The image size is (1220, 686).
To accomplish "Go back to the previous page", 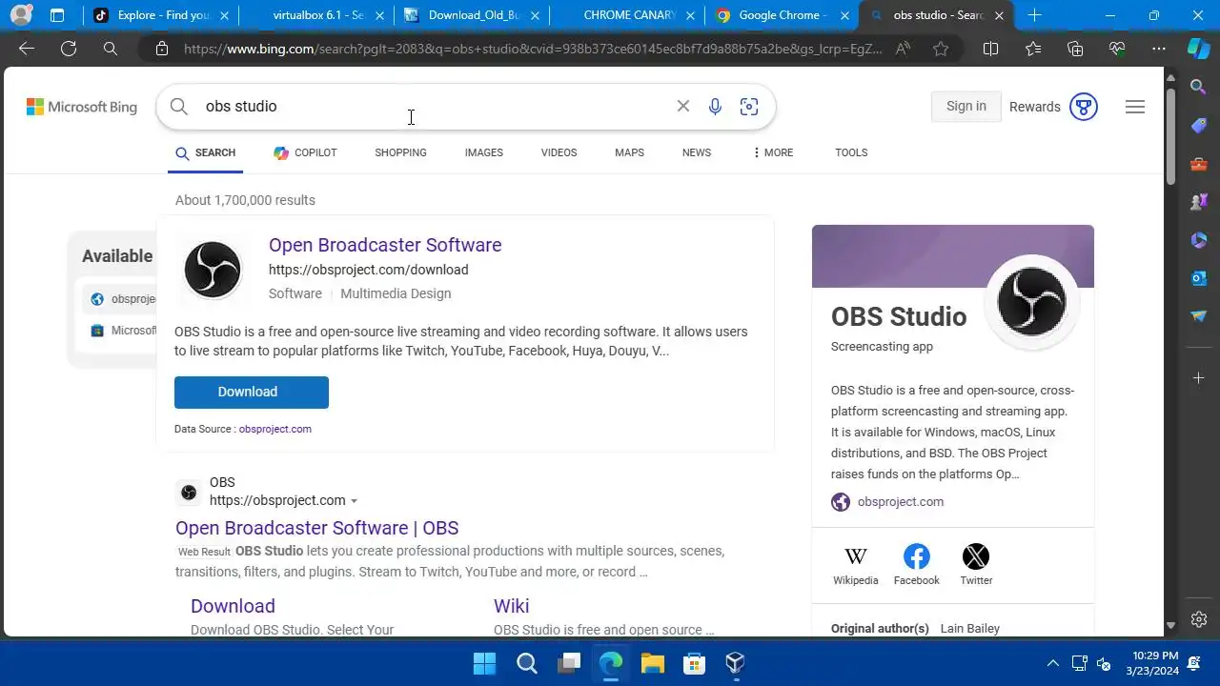I will 27,49.
